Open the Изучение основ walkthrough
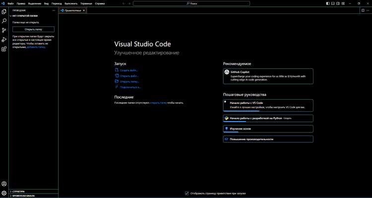The width and height of the screenshot is (372, 198). [x=268, y=129]
